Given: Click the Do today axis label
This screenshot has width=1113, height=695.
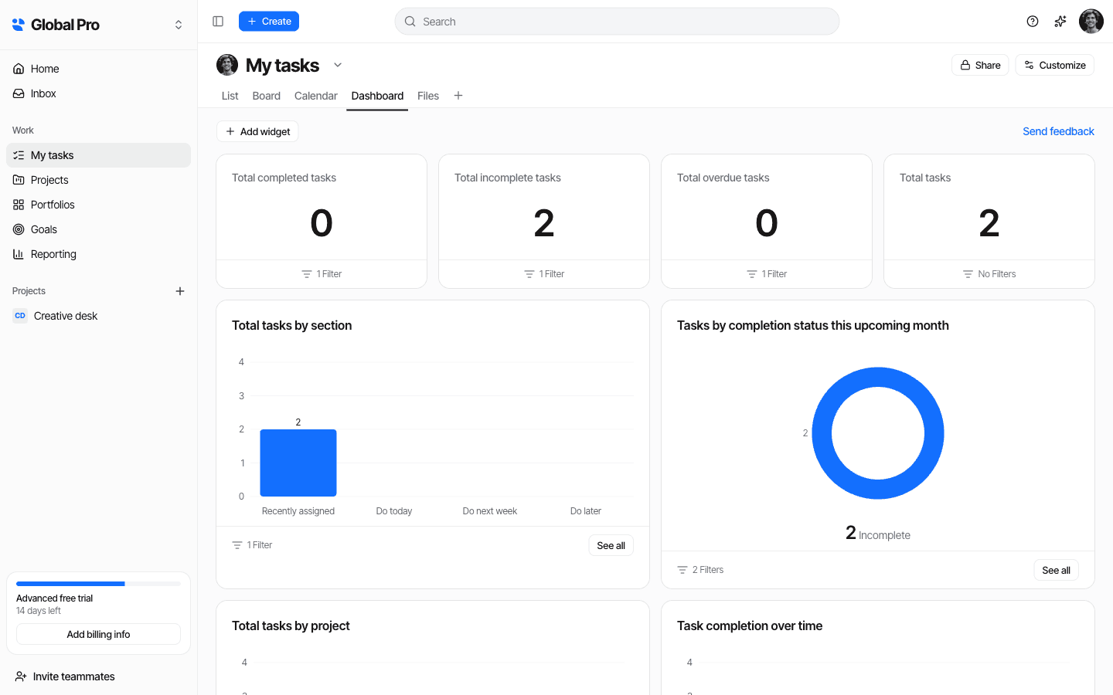Looking at the screenshot, I should [394, 511].
